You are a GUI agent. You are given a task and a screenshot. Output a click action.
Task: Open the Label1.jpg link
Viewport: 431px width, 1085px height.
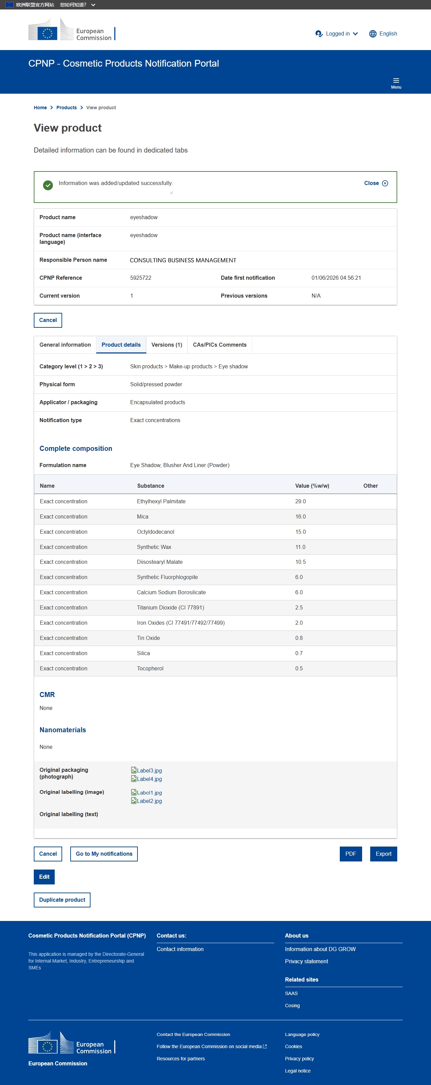(149, 792)
